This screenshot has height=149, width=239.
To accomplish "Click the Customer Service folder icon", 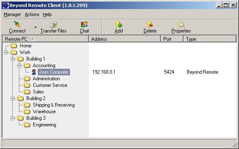I will [27, 85].
